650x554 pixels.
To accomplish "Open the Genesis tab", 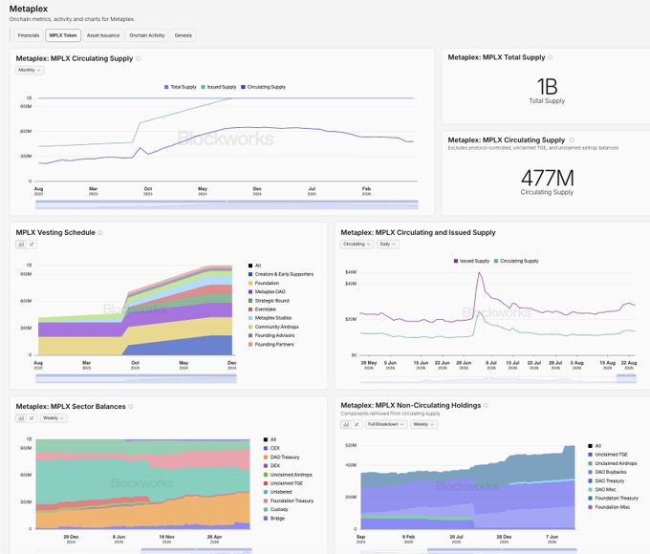I will point(184,35).
